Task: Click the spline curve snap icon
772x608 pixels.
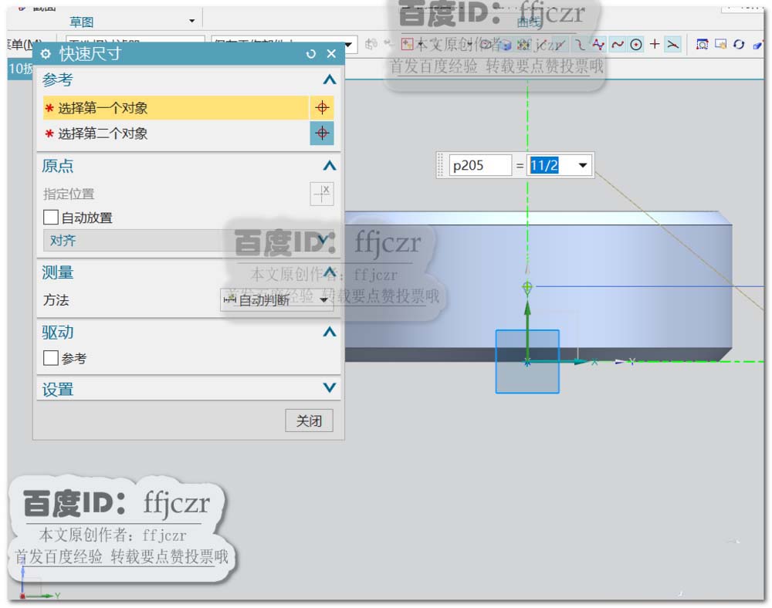Action: pos(617,45)
